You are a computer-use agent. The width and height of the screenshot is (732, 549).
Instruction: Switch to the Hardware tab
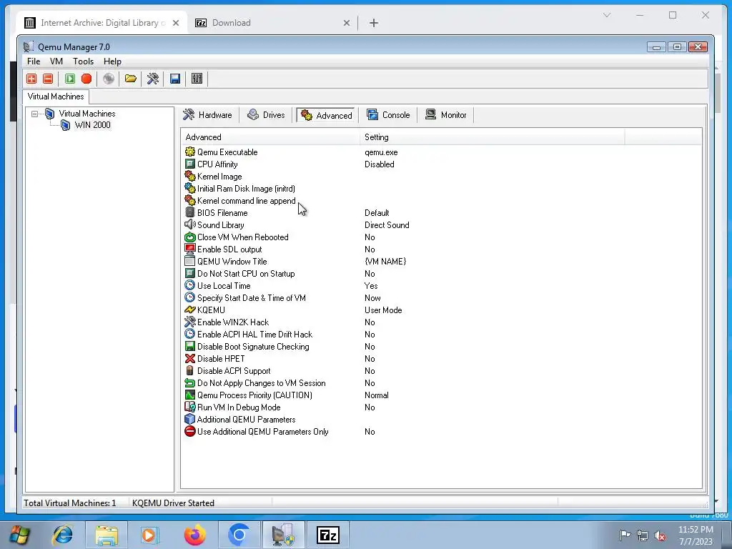(208, 115)
